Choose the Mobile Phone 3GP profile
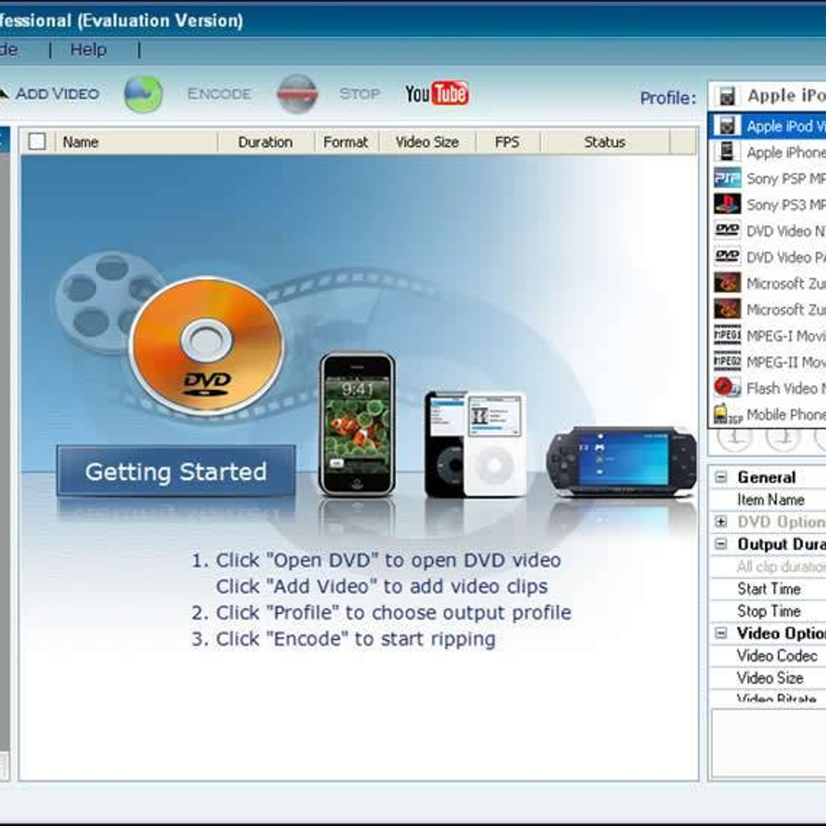Image resolution: width=826 pixels, height=826 pixels. pyautogui.click(x=768, y=415)
